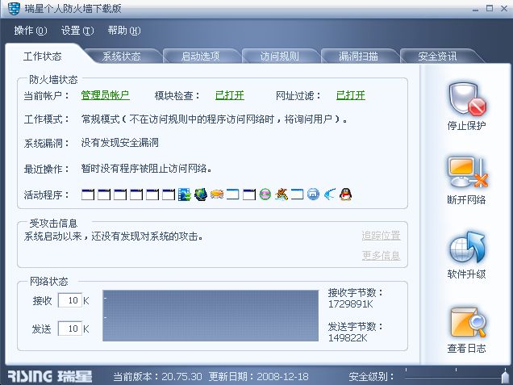Maximize the firewall window
Viewport: 513px width, 385px height.
click(x=490, y=9)
